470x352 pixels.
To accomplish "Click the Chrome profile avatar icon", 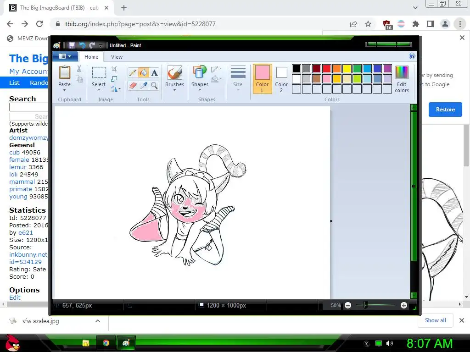I will 445,24.
